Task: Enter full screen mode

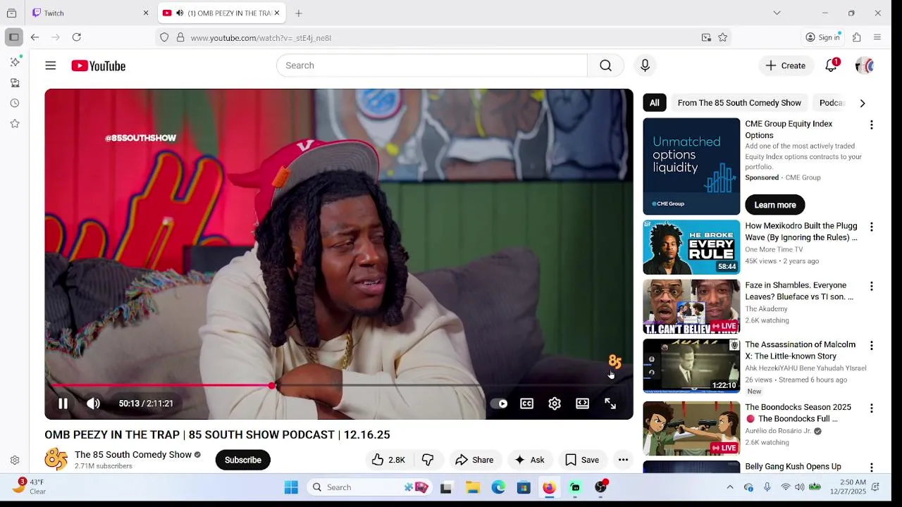Action: pos(610,403)
